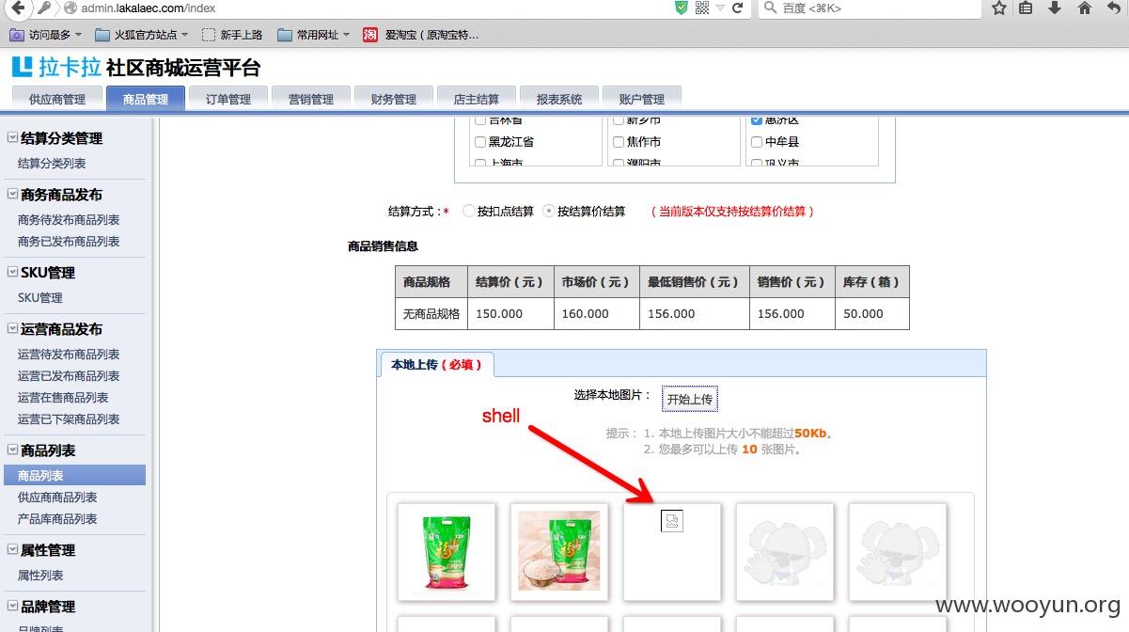
Task: Open the highlighted 商品列表 sidebar link
Action: point(74,476)
